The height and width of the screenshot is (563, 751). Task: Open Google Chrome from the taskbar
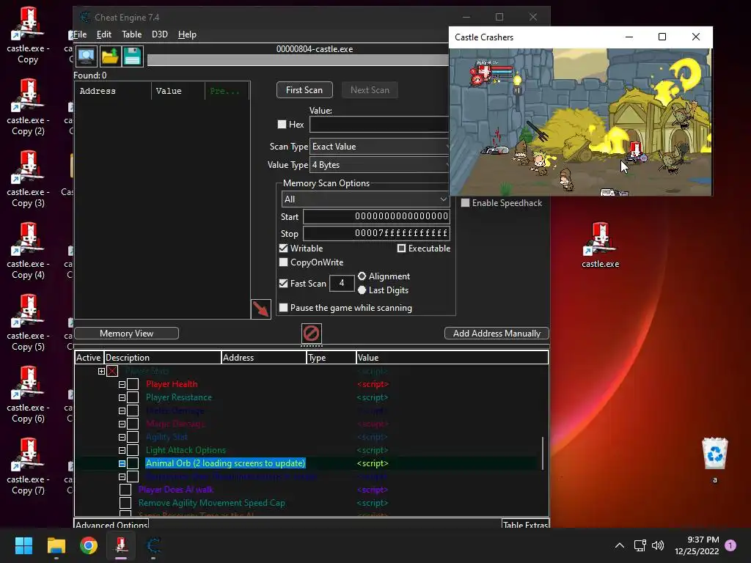[x=89, y=545]
